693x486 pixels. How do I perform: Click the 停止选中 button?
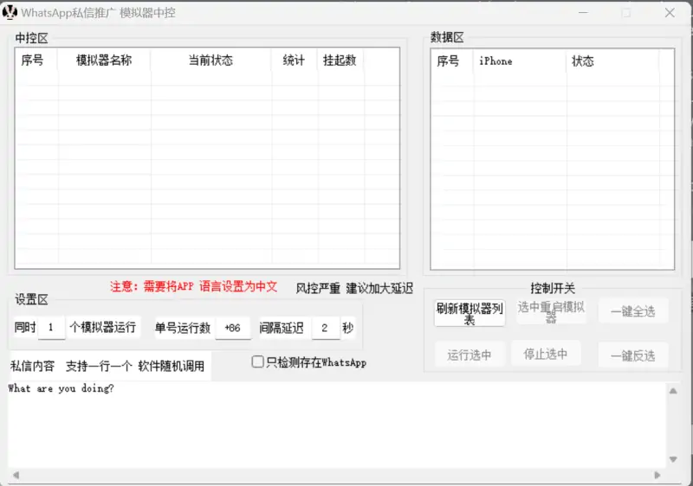point(545,354)
